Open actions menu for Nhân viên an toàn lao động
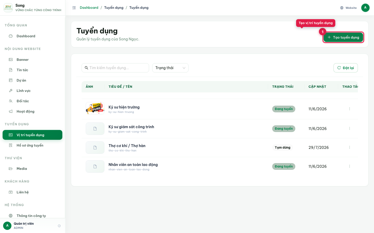The image size is (374, 233). click(x=350, y=166)
